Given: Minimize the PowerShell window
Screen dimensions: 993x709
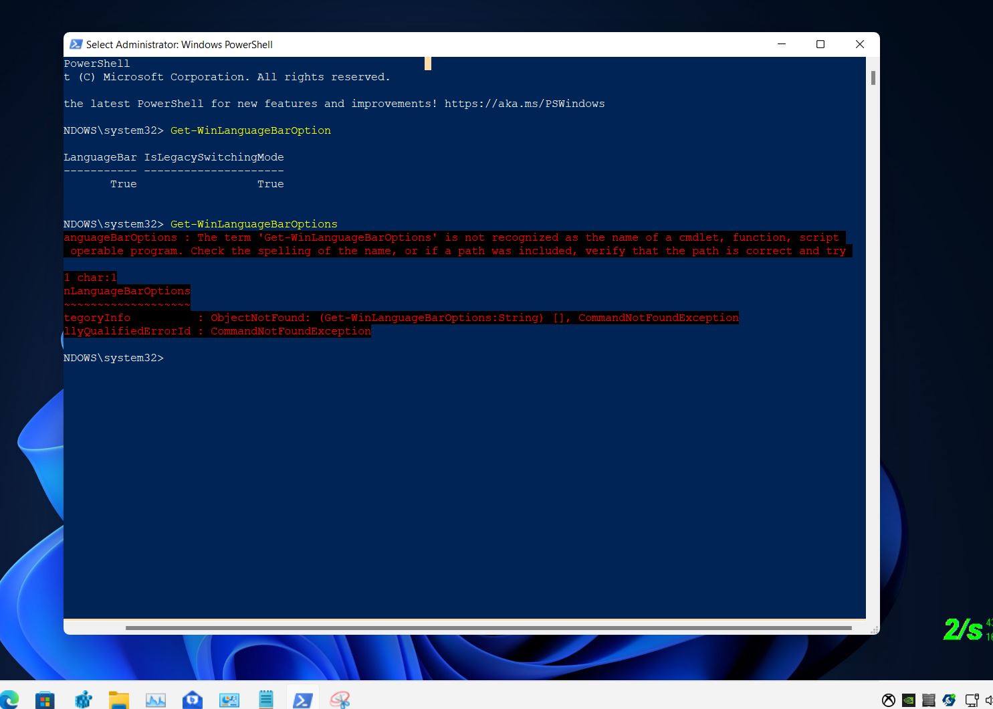Looking at the screenshot, I should click(781, 44).
